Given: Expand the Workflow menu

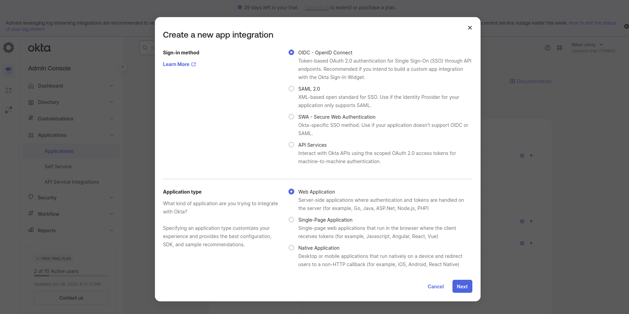Looking at the screenshot, I should [x=48, y=214].
